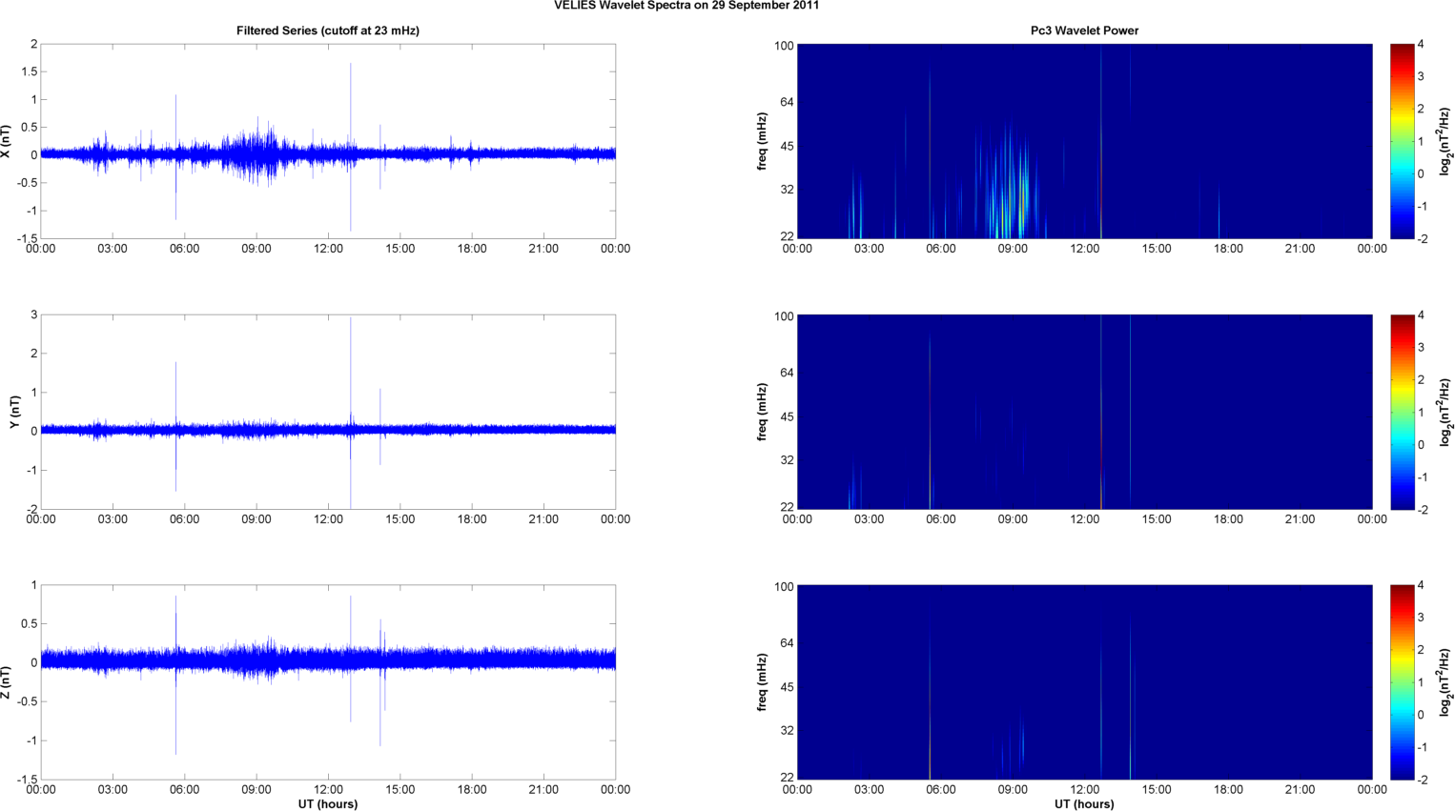The height and width of the screenshot is (811, 1455).
Task: Click the middle colorbar's 'log2(nT²/Hz)' label
Action: click(x=1446, y=412)
